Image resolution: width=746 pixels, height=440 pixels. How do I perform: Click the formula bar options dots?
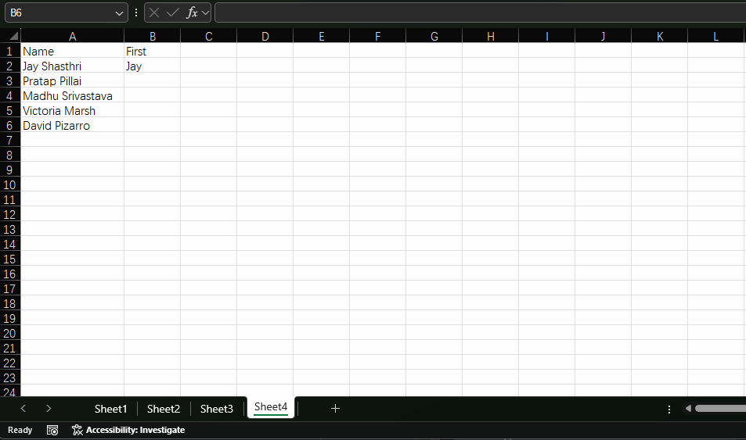[x=136, y=13]
